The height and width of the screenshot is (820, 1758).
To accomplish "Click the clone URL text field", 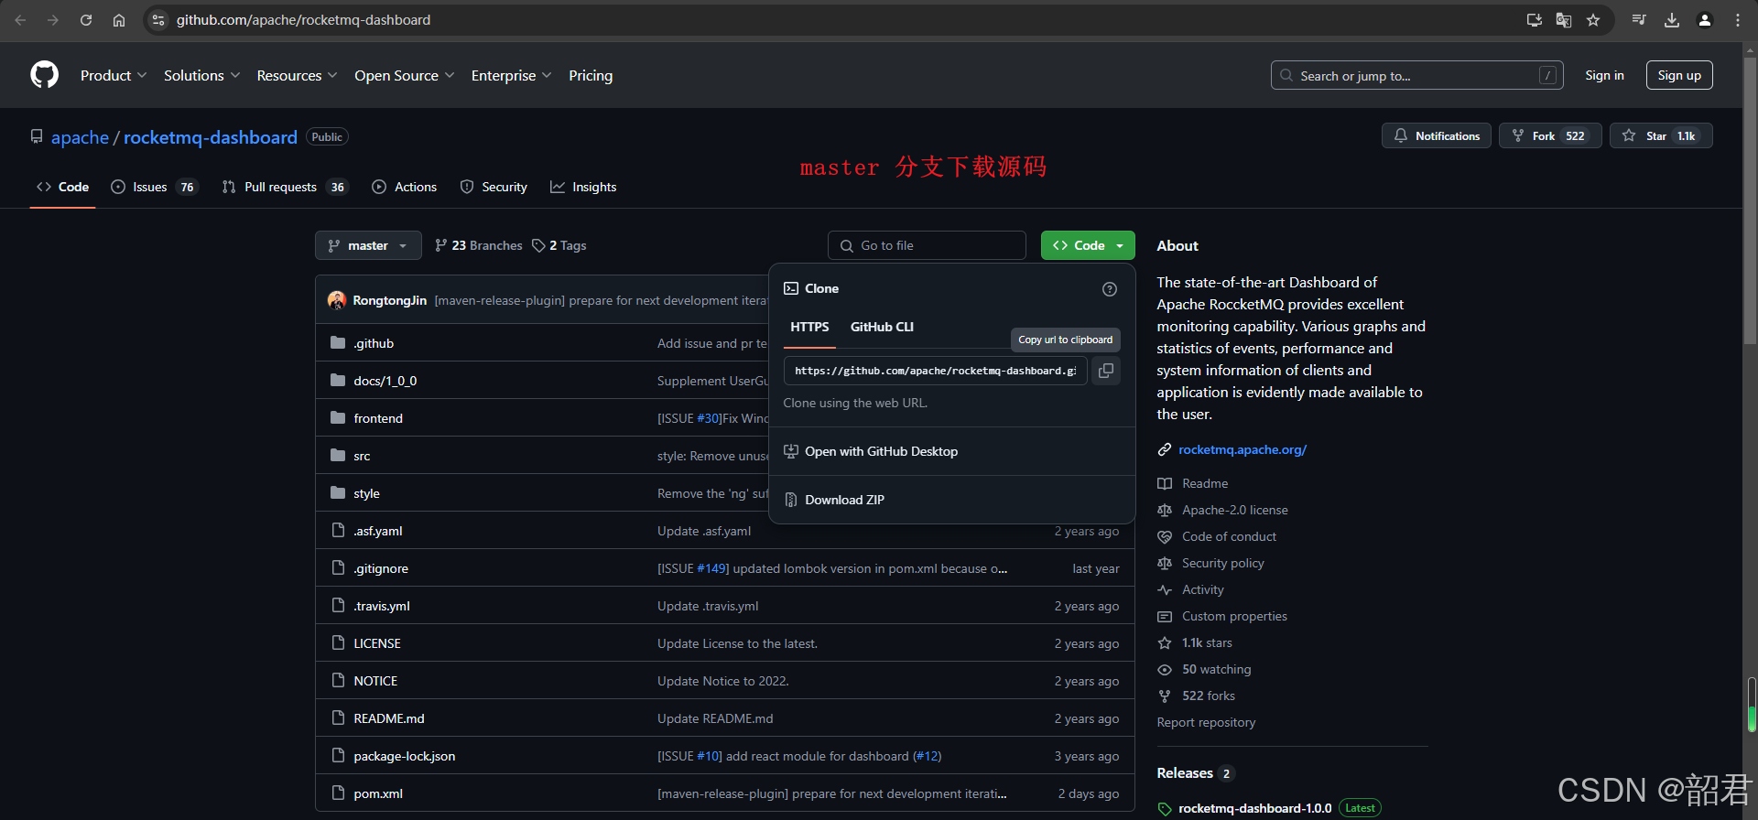I will (935, 371).
